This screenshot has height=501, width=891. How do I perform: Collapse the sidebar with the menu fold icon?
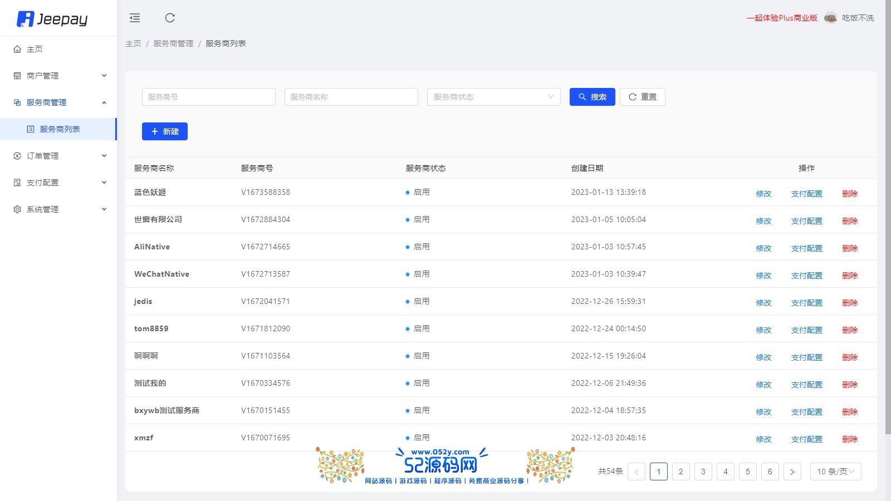pos(135,18)
